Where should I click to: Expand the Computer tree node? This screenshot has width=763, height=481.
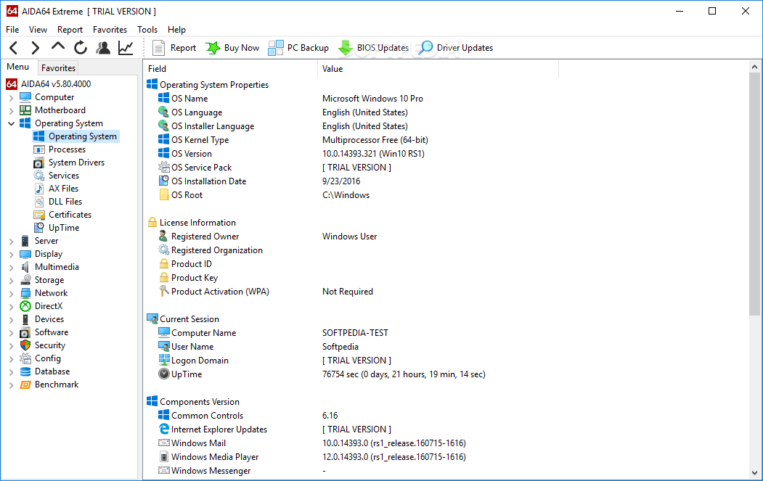tap(11, 98)
